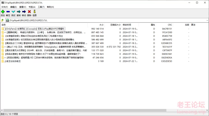Screen dimensions: 209x116
Task: Click the CRC value E62D6DEA
Action: [x=167, y=58]
